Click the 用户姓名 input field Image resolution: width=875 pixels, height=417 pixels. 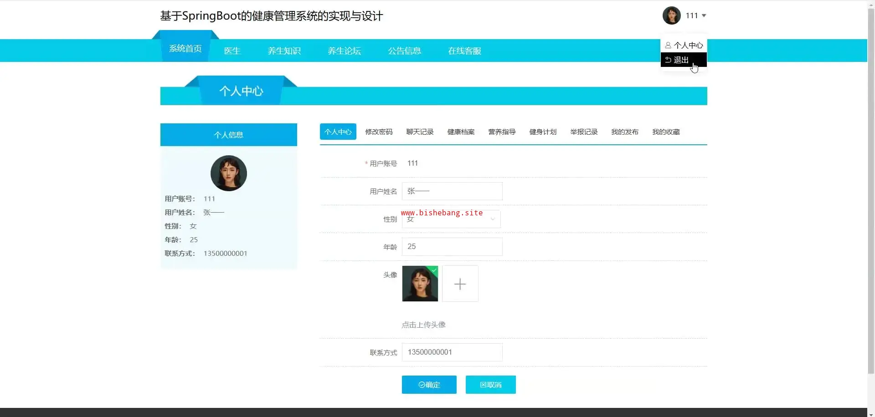452,191
